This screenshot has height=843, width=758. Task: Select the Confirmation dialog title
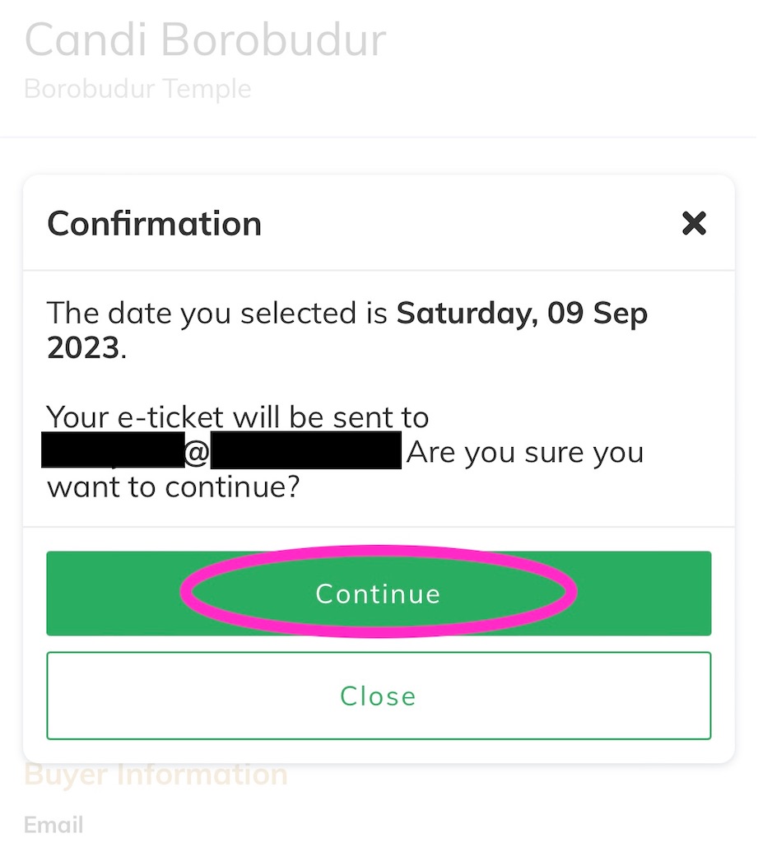(x=154, y=223)
